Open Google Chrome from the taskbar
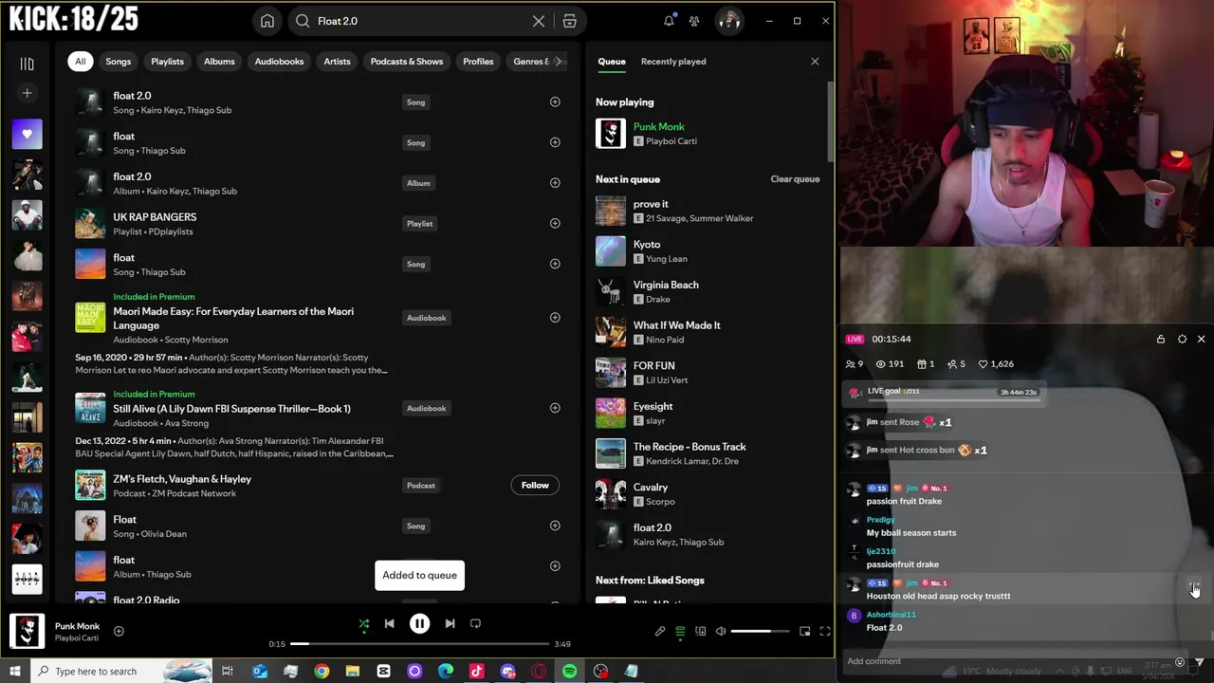Viewport: 1214px width, 683px height. pos(322,671)
